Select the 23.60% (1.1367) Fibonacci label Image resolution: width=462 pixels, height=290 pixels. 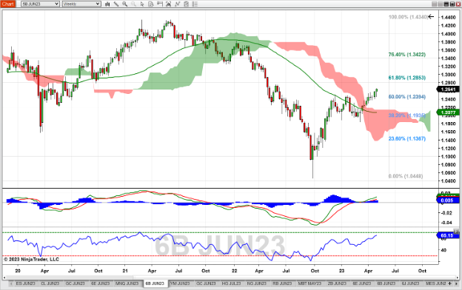pos(407,138)
